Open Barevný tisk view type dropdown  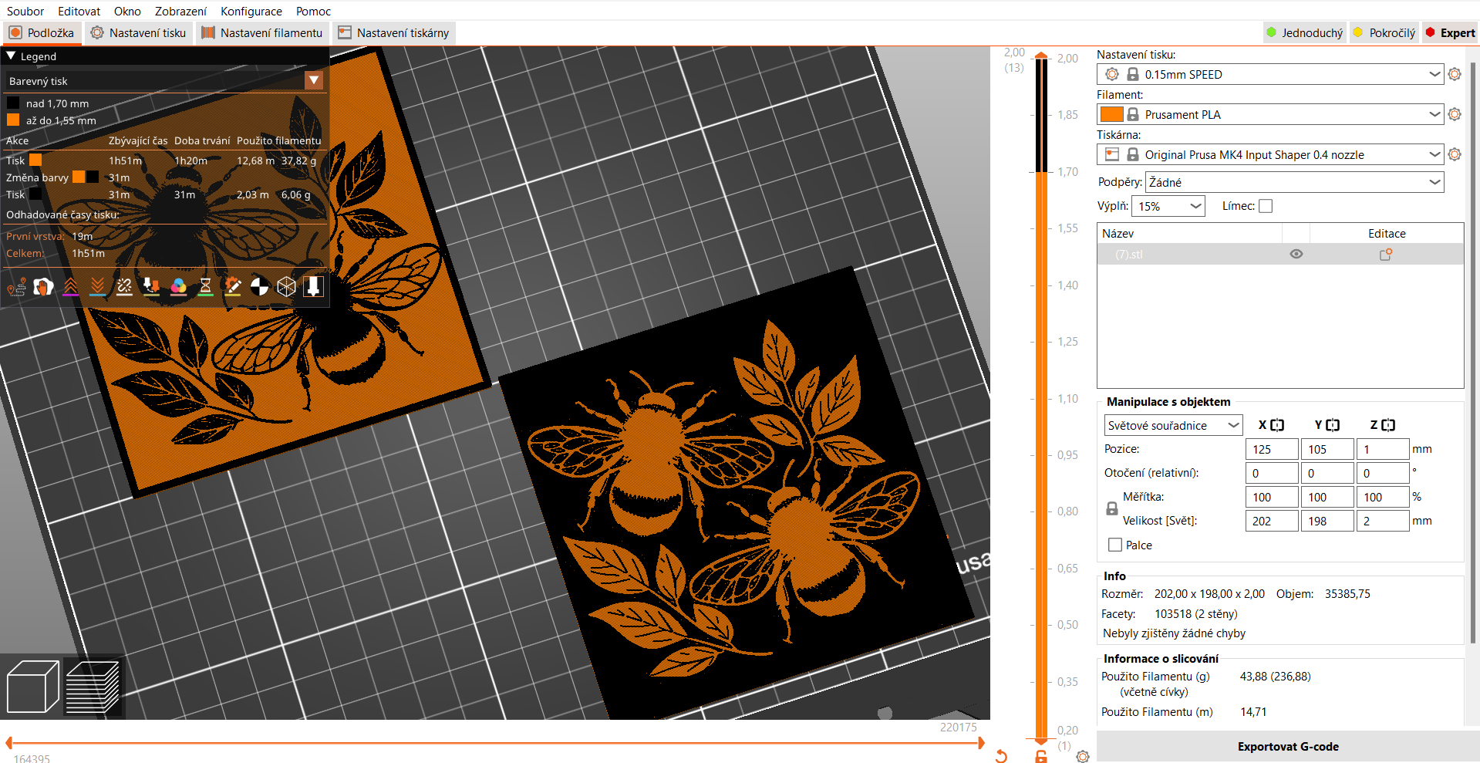[164, 80]
